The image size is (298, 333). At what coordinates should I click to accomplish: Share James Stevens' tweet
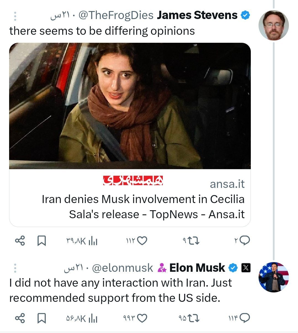[x=20, y=241]
